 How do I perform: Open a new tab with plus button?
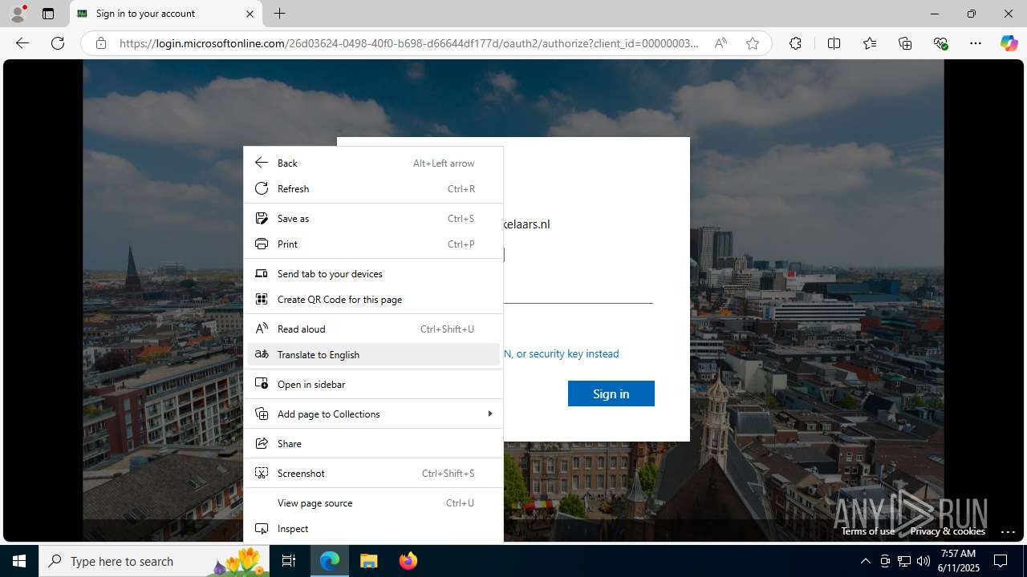coord(279,14)
